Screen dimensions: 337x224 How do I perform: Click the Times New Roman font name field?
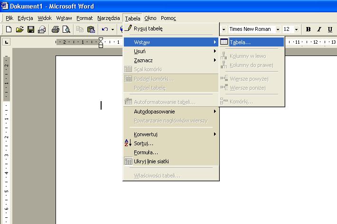click(252, 29)
